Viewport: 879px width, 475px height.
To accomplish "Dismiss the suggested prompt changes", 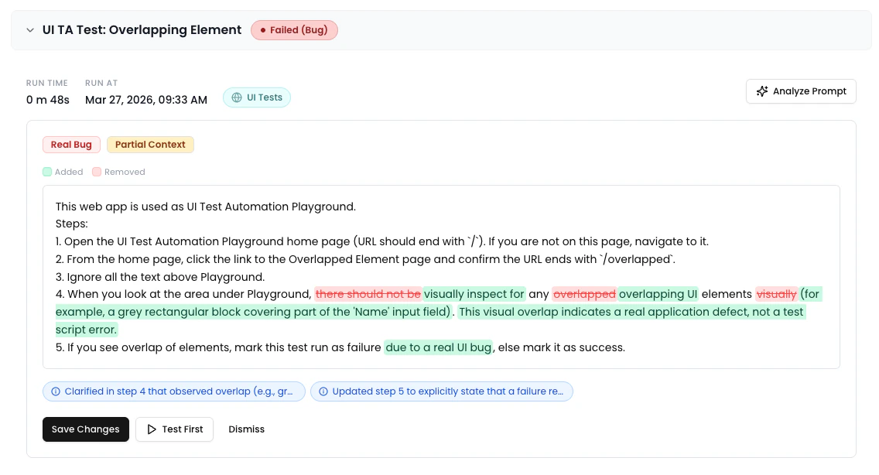I will point(246,429).
